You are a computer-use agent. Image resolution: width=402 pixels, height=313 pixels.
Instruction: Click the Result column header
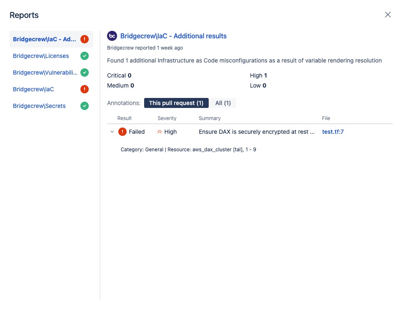pyautogui.click(x=124, y=118)
